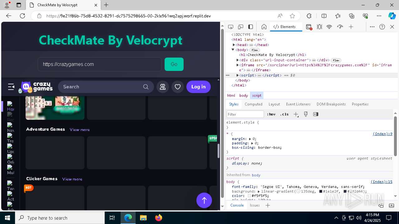Select body in the breadcrumb bar
Image resolution: width=399 pixels, height=224 pixels.
243,96
